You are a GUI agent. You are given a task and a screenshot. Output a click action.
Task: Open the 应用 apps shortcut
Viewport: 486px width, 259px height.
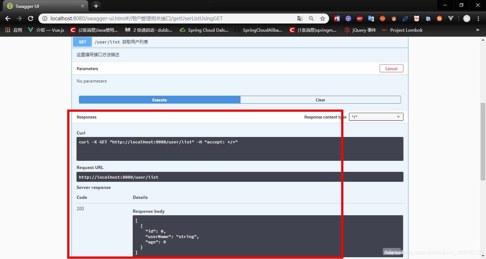pyautogui.click(x=14, y=30)
